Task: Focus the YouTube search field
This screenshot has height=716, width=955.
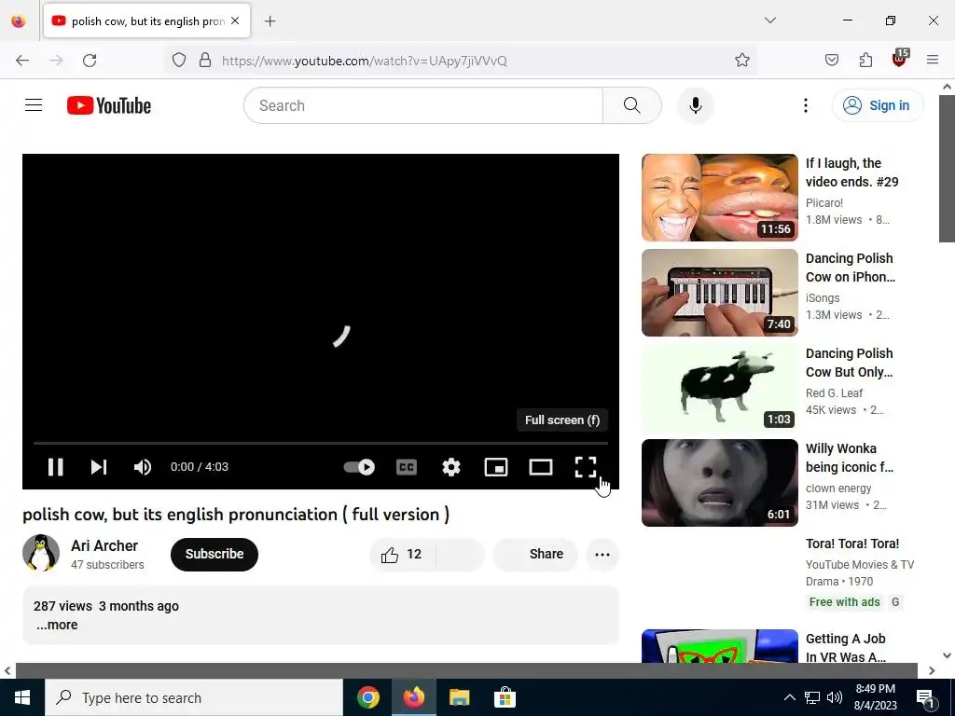Action: [x=423, y=105]
